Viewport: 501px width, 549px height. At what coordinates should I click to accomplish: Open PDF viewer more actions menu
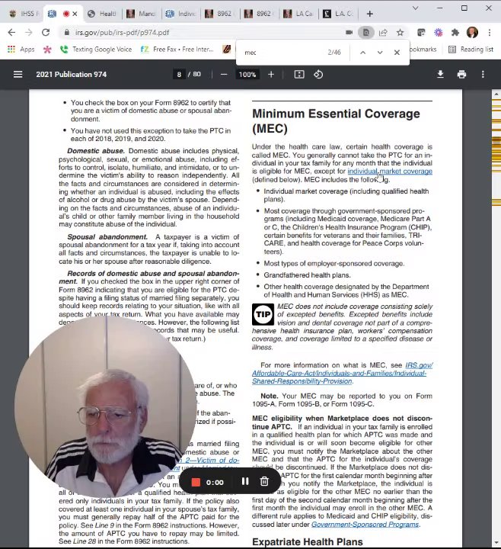[483, 74]
